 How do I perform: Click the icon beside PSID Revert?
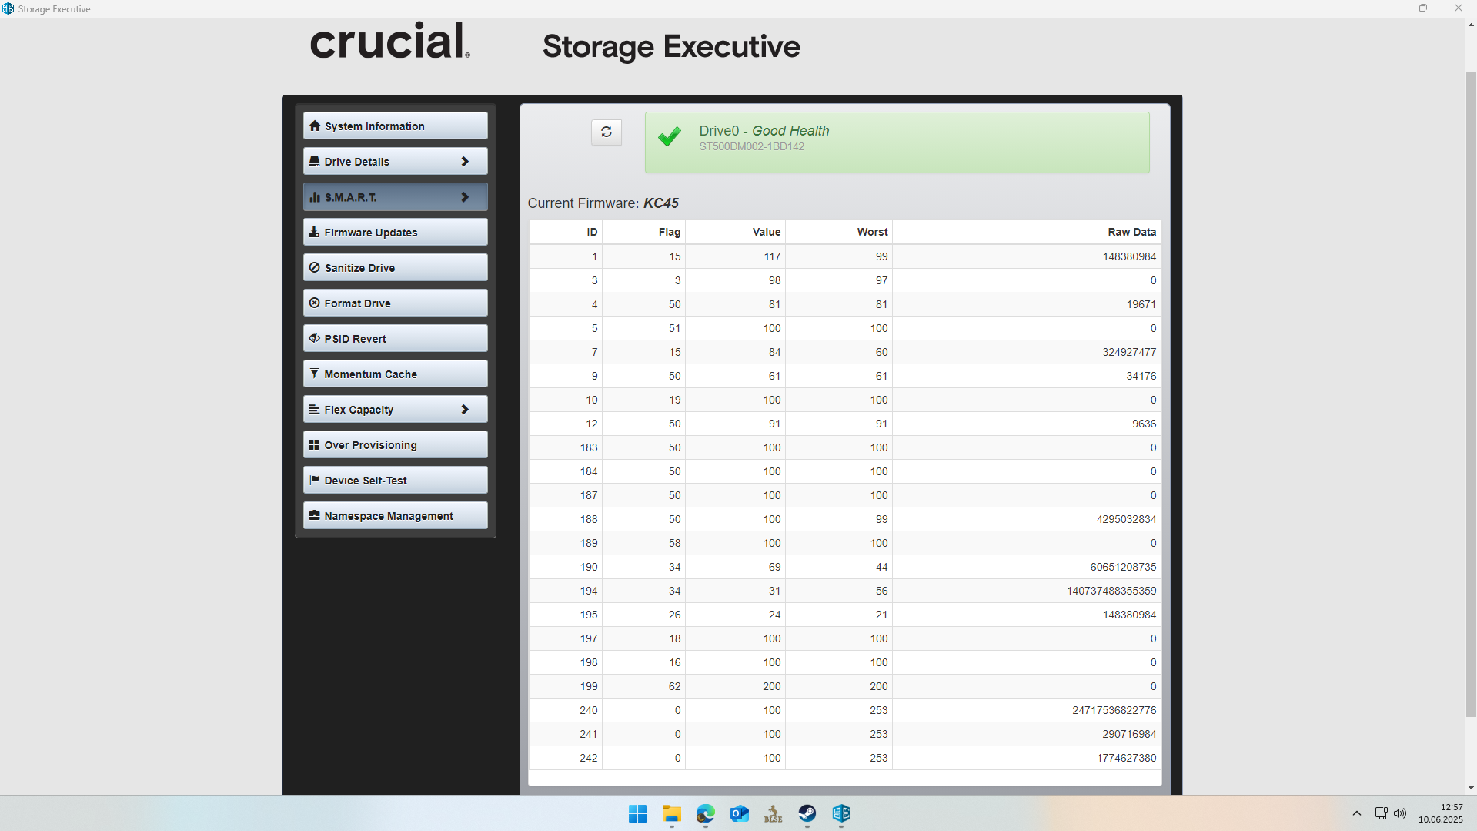click(x=314, y=338)
